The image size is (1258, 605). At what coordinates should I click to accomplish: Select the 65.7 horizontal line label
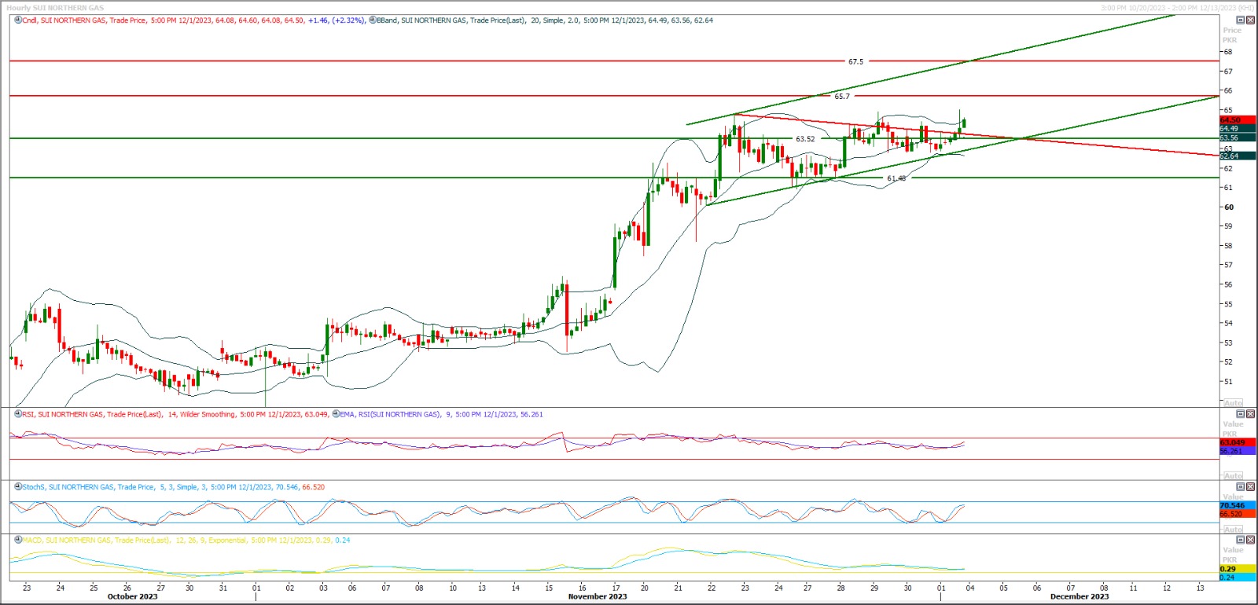click(842, 96)
